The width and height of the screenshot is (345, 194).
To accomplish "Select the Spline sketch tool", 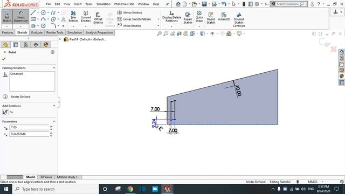I will pos(53,13).
